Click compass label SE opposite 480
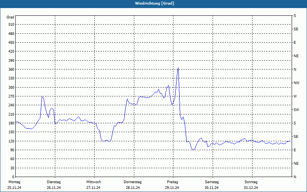This screenshot has height=192, width=307. (296, 29)
